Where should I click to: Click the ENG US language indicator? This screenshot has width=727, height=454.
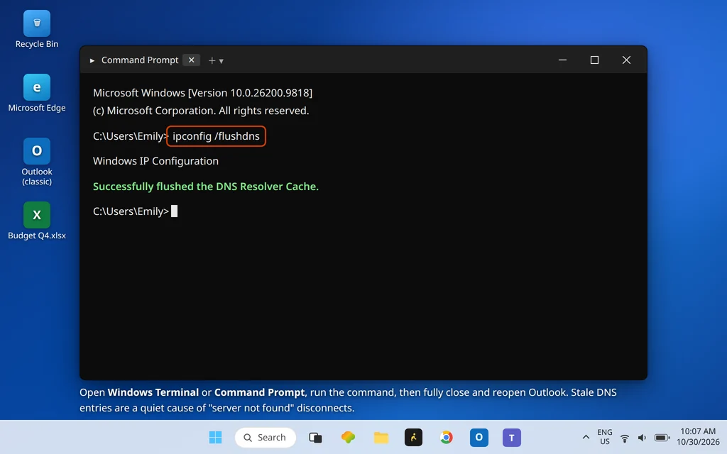tap(605, 437)
